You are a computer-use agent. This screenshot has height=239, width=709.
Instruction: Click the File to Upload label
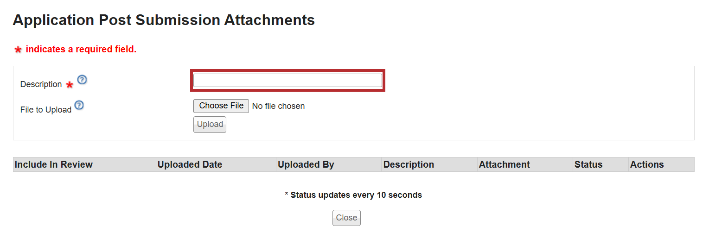click(x=45, y=110)
